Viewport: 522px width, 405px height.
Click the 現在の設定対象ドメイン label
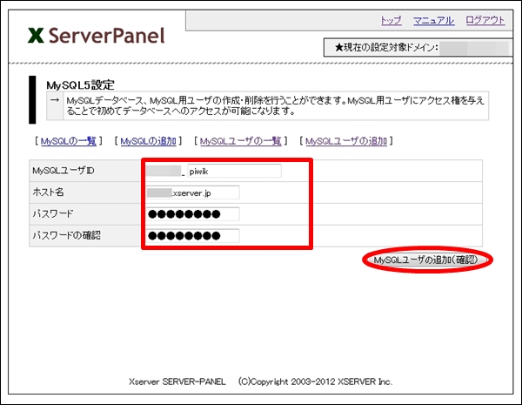[x=386, y=47]
